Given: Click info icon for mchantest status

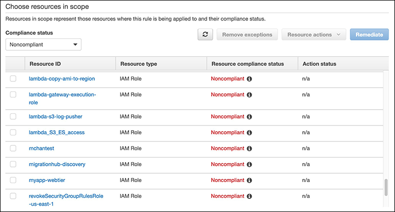Looking at the screenshot, I should pyautogui.click(x=249, y=149).
